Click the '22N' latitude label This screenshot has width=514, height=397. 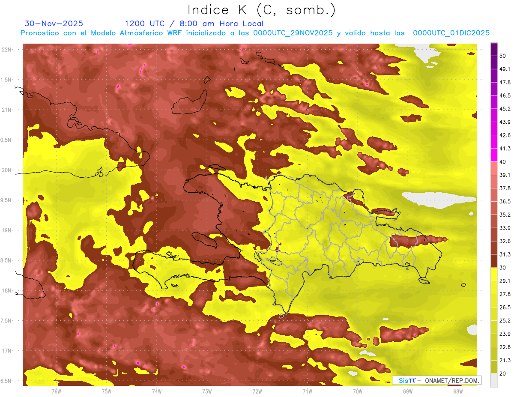click(x=6, y=49)
